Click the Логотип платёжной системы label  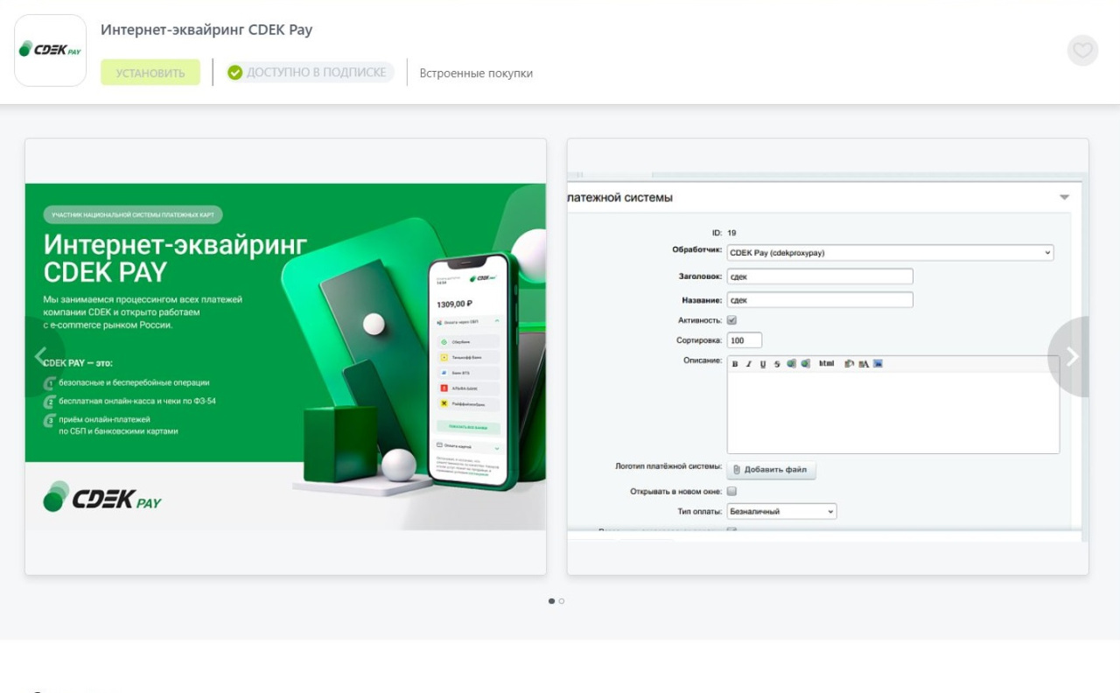[x=668, y=466]
